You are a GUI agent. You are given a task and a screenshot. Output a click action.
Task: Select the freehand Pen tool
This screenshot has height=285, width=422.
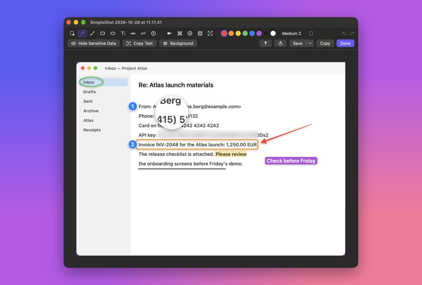pyautogui.click(x=143, y=33)
